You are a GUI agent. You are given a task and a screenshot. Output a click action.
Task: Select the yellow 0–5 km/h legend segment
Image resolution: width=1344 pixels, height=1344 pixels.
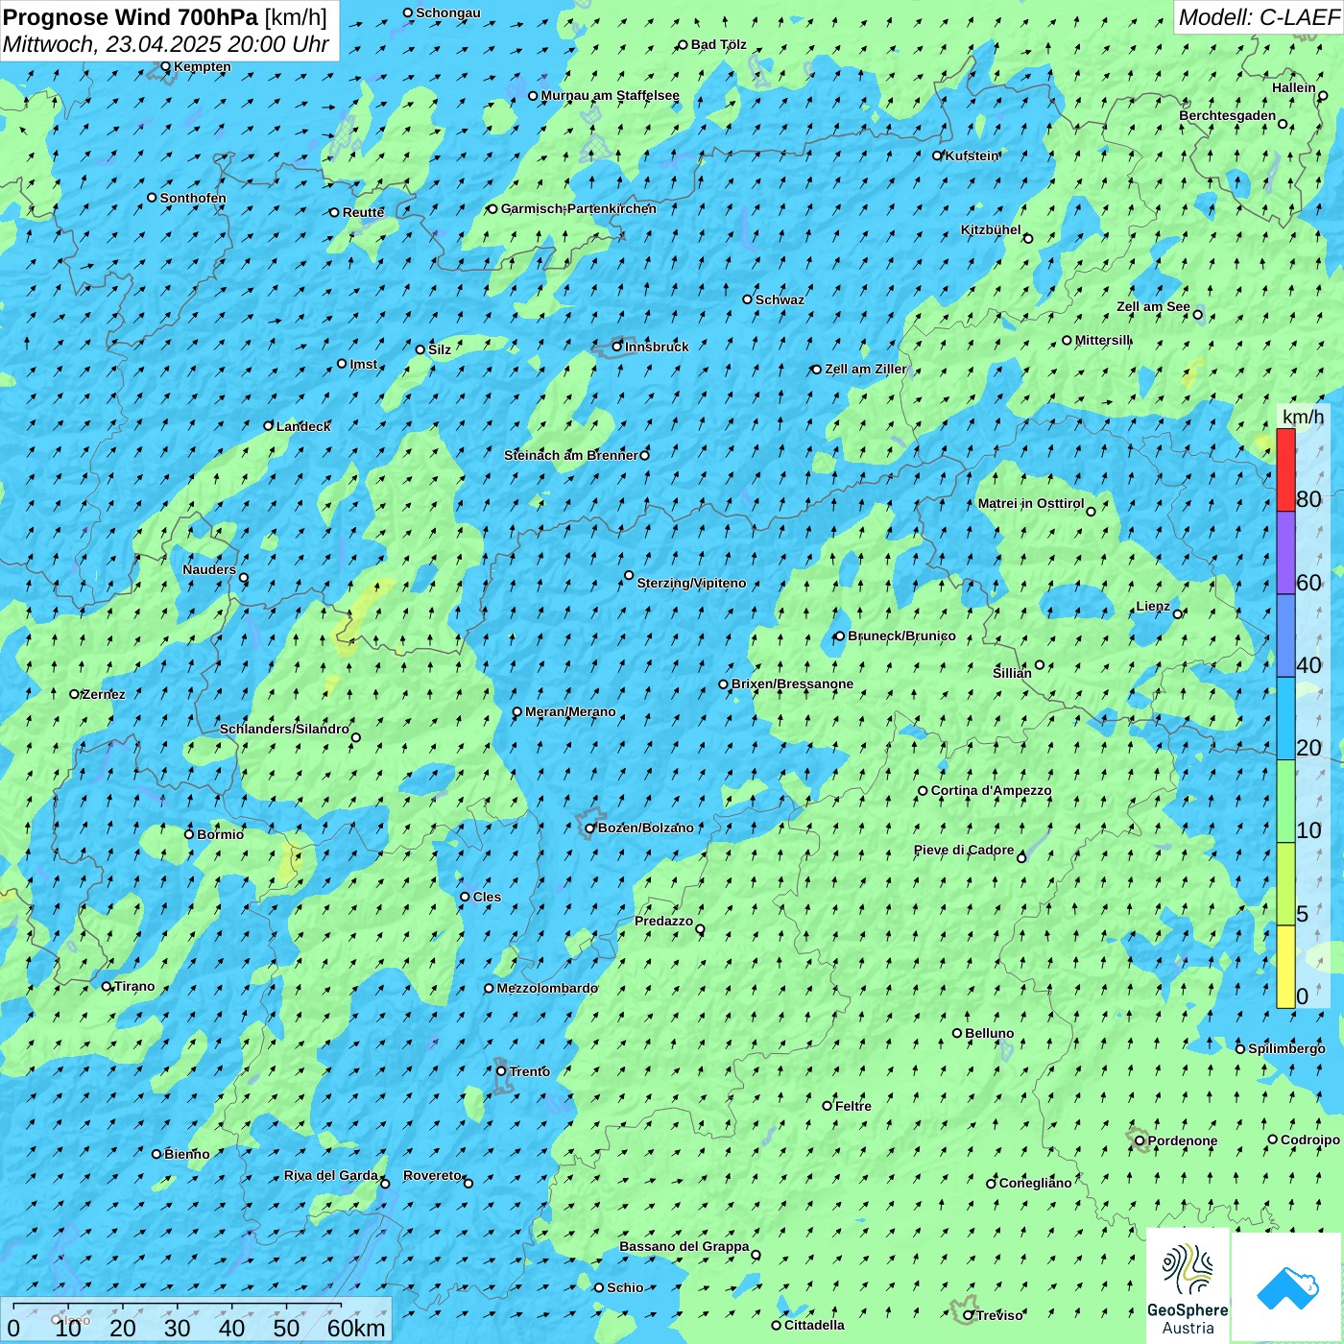coord(1285,967)
